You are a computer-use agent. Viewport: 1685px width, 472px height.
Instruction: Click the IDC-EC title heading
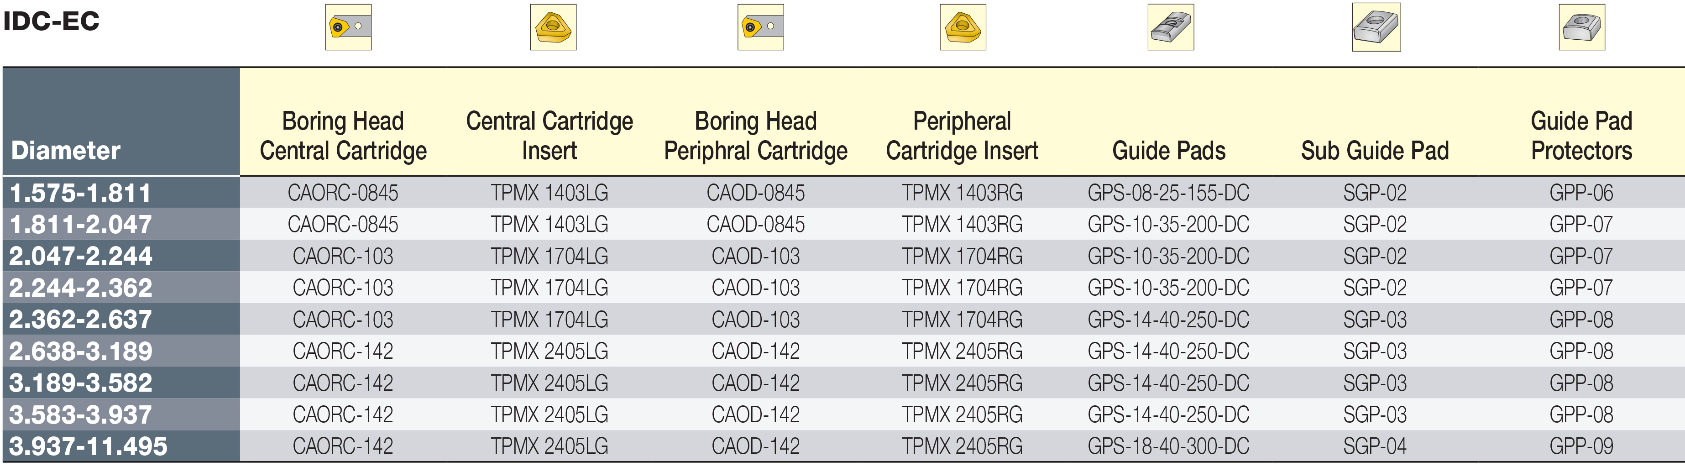coord(51,21)
